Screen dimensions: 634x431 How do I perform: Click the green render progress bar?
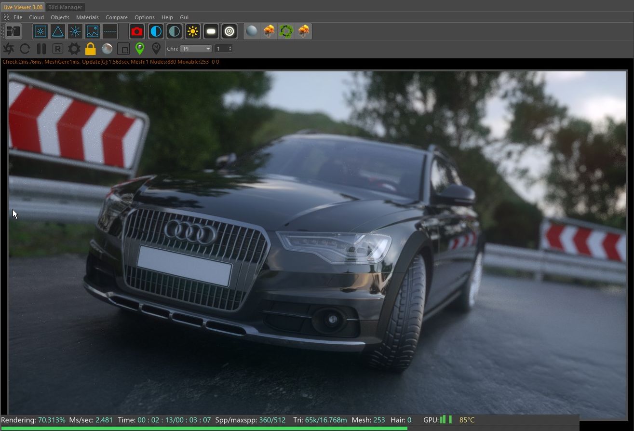pyautogui.click(x=204, y=428)
